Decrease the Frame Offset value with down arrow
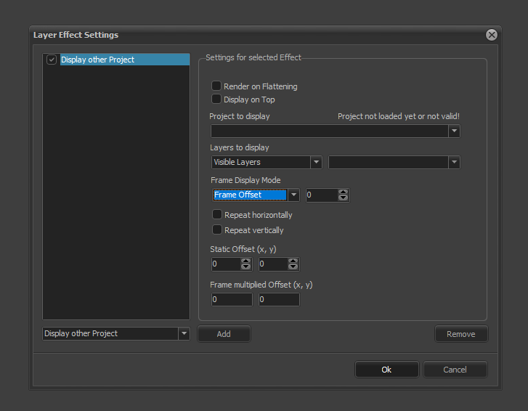 pyautogui.click(x=344, y=198)
